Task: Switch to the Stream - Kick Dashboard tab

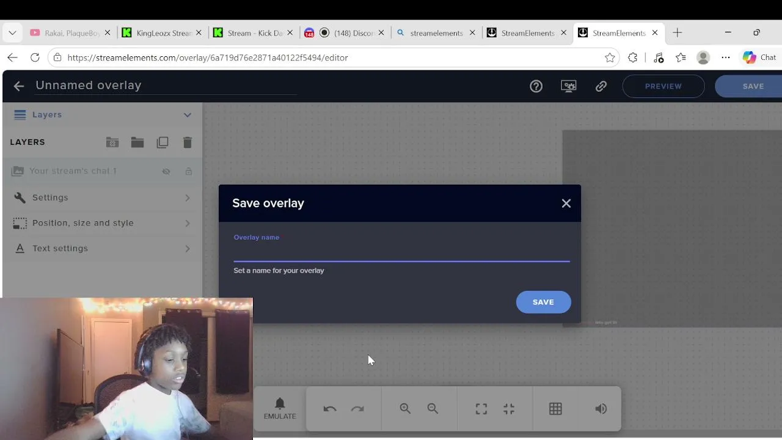Action: click(x=252, y=33)
